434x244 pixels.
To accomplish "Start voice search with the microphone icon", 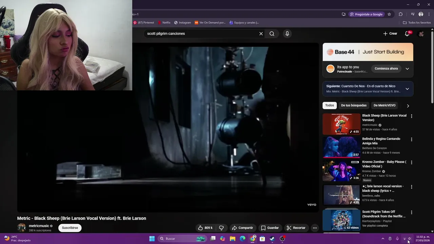I will click(287, 34).
